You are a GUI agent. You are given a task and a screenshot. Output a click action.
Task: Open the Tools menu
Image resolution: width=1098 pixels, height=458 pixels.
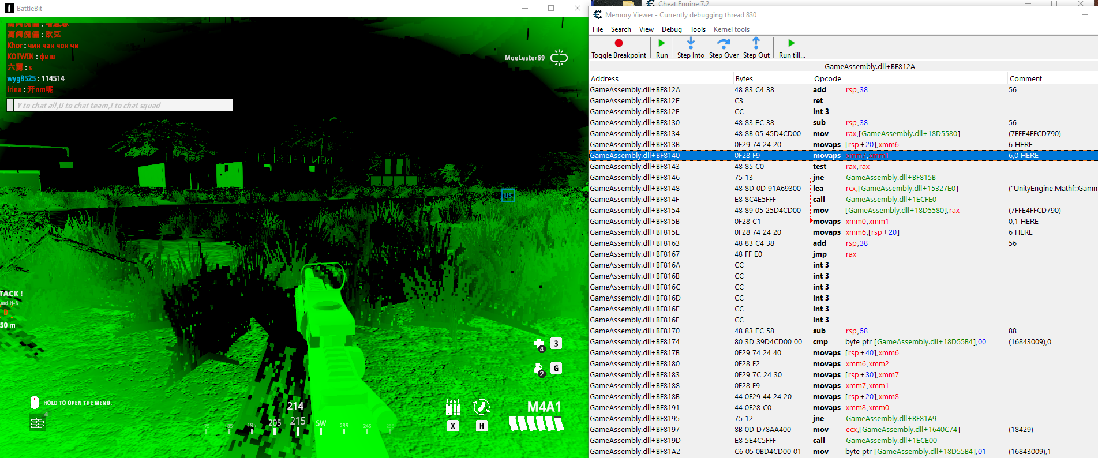pyautogui.click(x=698, y=29)
